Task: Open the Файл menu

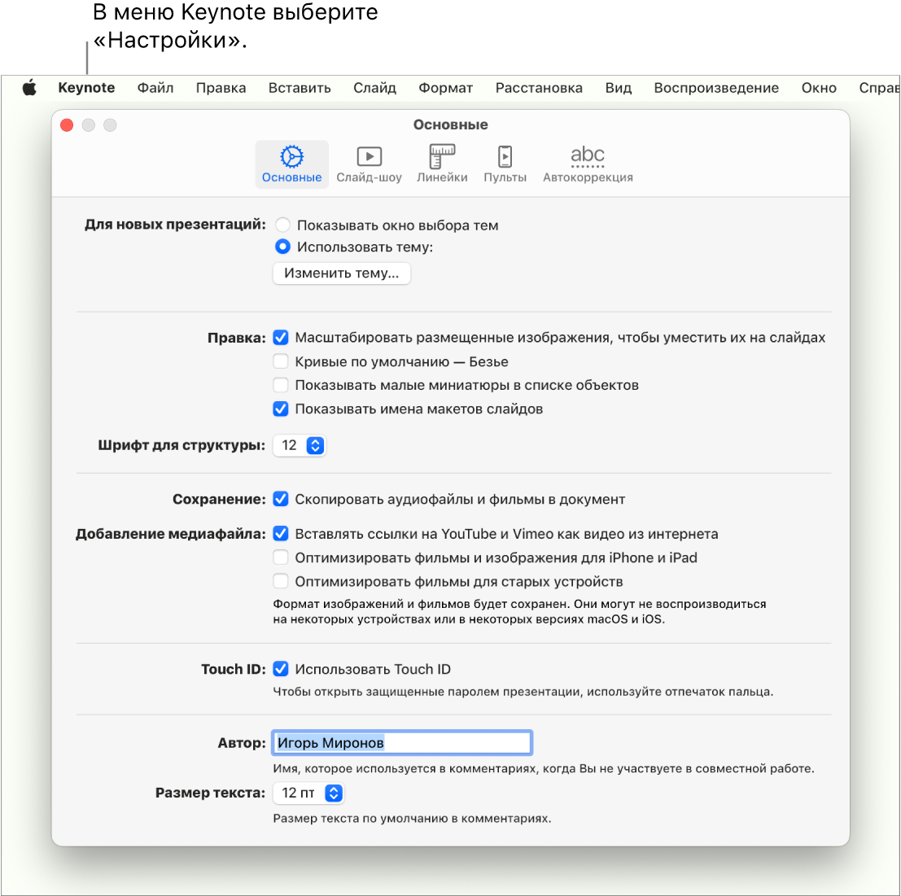Action: [x=155, y=88]
